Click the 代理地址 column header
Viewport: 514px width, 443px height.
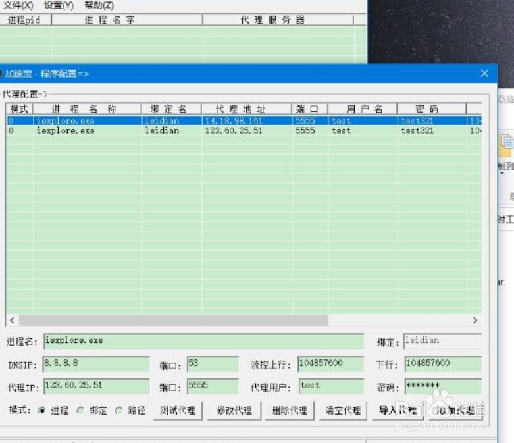tap(246, 109)
